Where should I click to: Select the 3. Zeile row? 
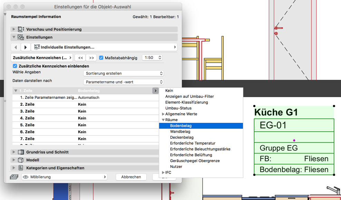coord(86,111)
